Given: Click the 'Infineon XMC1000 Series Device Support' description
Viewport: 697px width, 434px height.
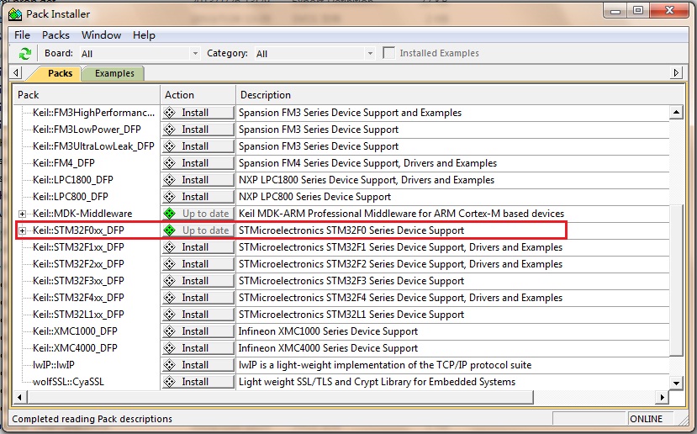Looking at the screenshot, I should [x=328, y=331].
